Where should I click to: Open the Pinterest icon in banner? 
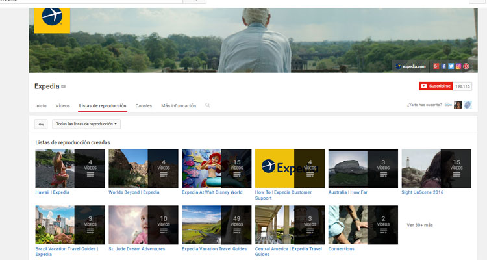[466, 66]
